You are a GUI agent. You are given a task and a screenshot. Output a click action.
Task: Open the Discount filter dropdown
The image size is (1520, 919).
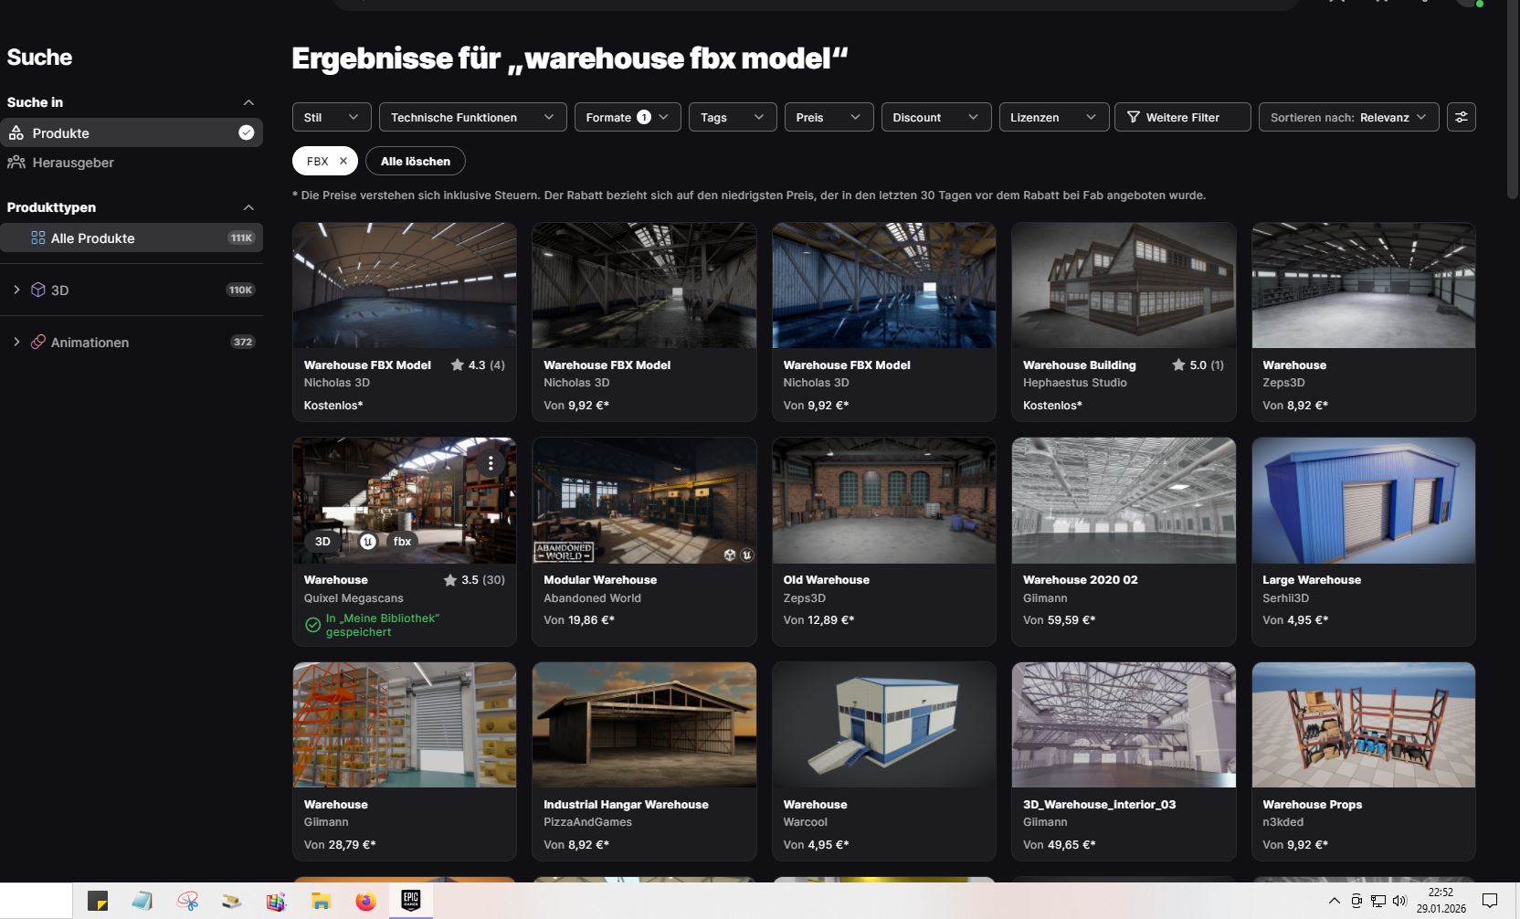click(936, 117)
